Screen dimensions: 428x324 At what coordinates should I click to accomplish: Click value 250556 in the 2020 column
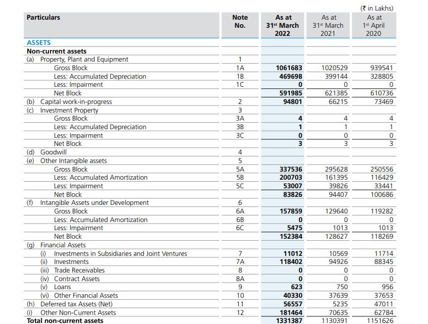[382, 169]
